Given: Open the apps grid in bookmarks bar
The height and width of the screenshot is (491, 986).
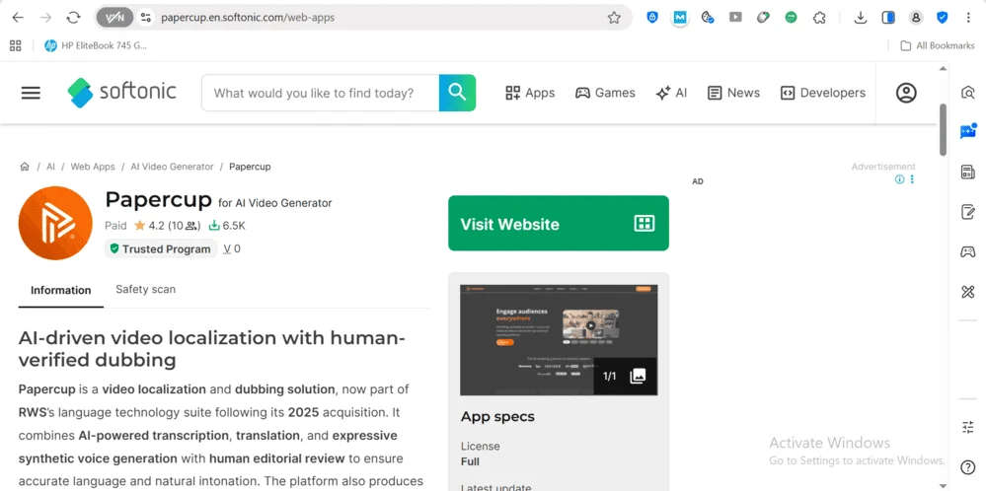Looking at the screenshot, I should (x=15, y=45).
